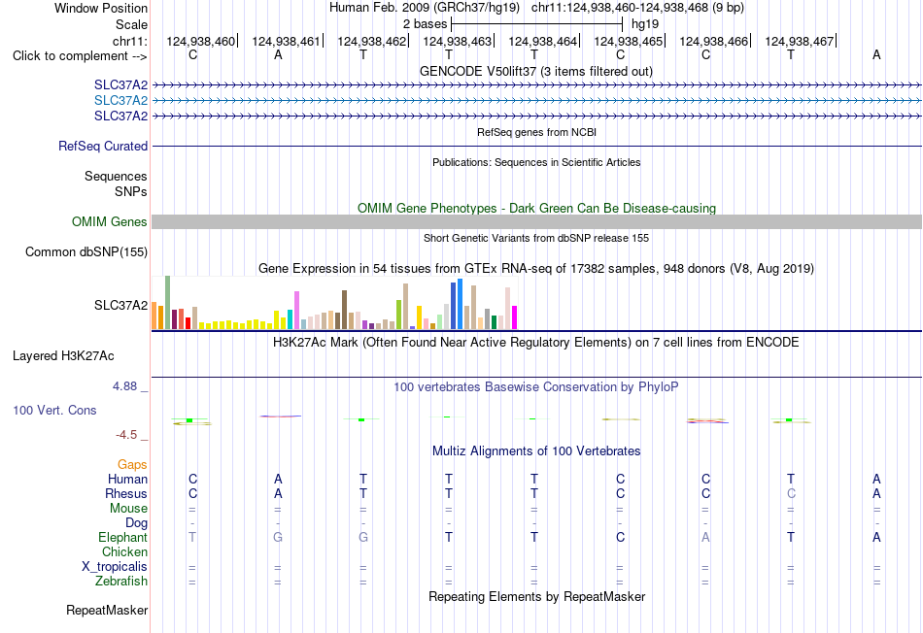Click Elephant row base T under 124,938,460
Image resolution: width=923 pixels, height=633 pixels.
click(192, 537)
